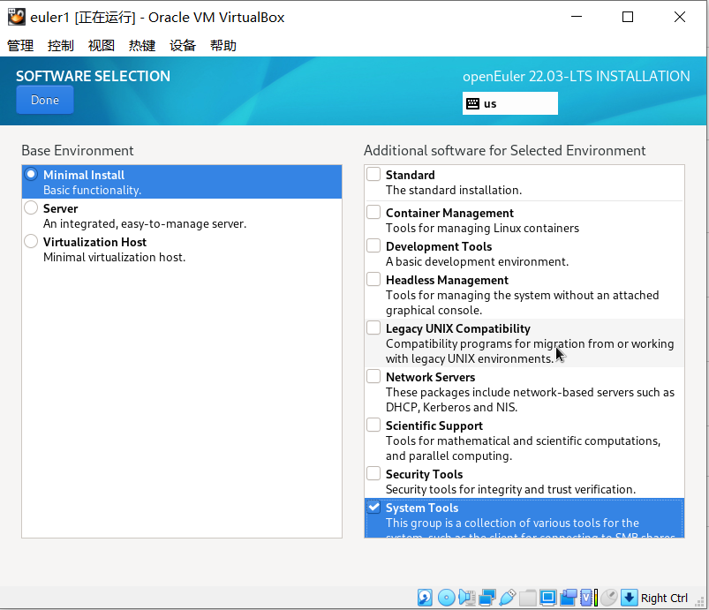Click 'The standard installation.' description

[x=454, y=190]
